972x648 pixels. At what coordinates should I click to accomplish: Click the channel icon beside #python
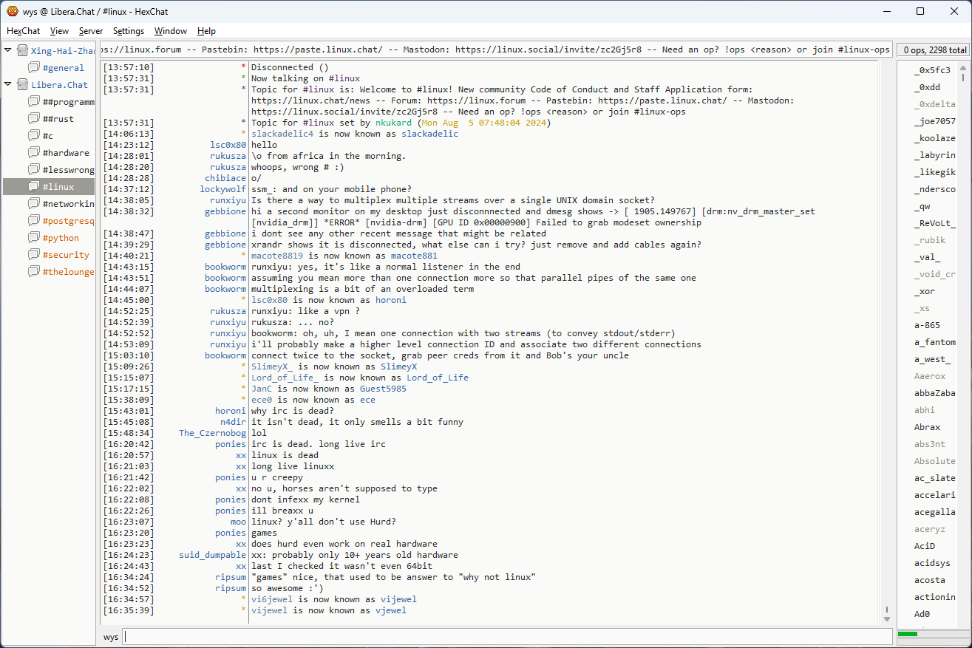click(x=34, y=238)
